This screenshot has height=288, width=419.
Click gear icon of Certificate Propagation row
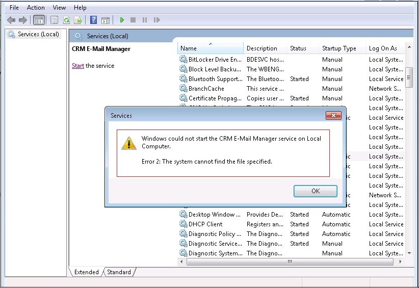tap(183, 98)
